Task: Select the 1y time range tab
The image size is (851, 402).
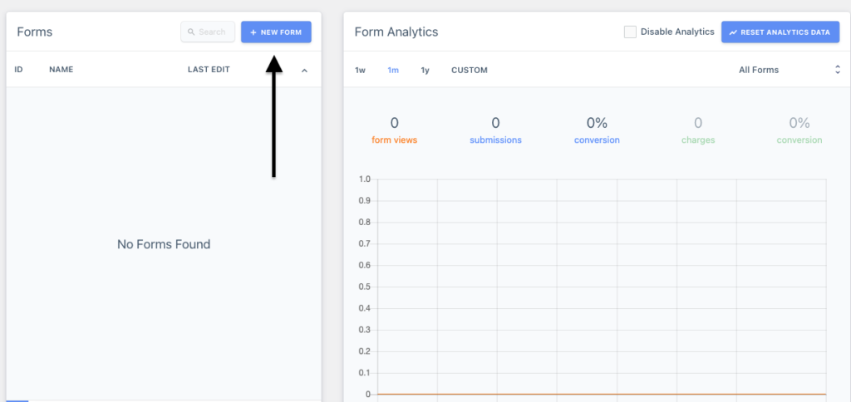Action: 425,70
